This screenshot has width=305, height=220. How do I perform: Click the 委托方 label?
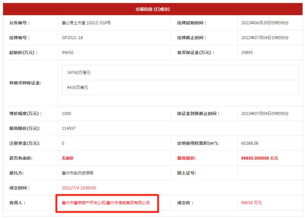tap(17, 173)
